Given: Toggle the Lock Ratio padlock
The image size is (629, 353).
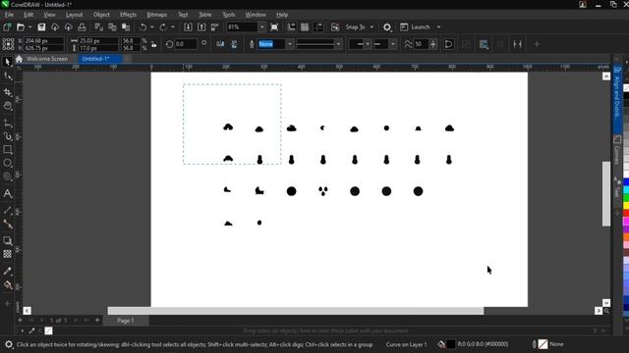Looking at the screenshot, I should pyautogui.click(x=154, y=44).
